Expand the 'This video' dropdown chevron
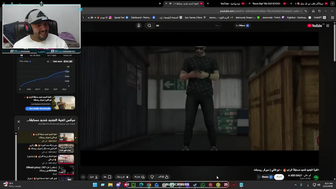Image resolution: width=336 pixels, height=189 pixels. click(x=48, y=61)
